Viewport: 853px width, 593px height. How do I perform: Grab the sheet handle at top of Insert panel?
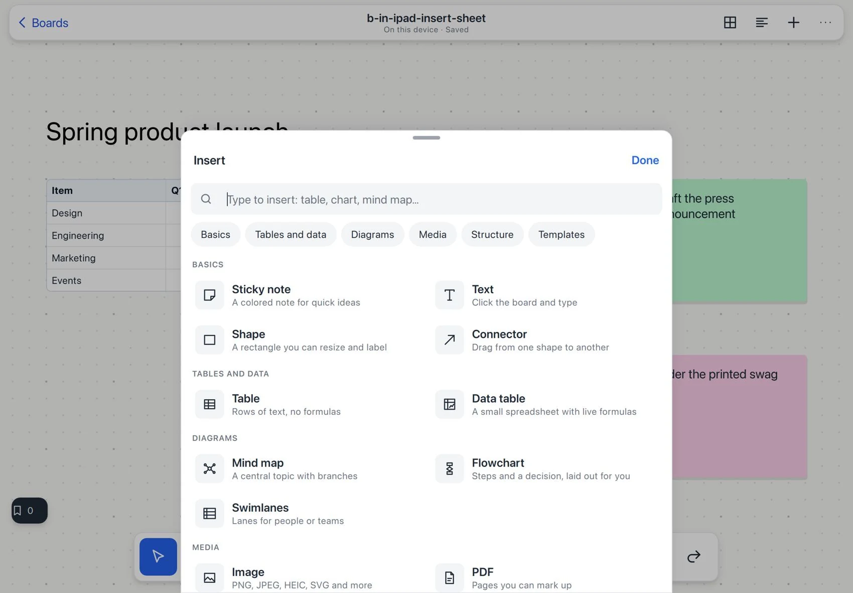426,138
